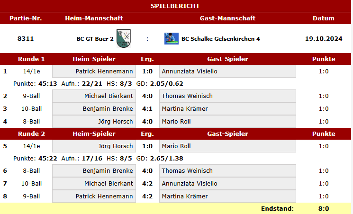Screen dimensions: 353x214
Task: Select Annunziata Visiello in 10-Ball game 7
Action: (227, 183)
